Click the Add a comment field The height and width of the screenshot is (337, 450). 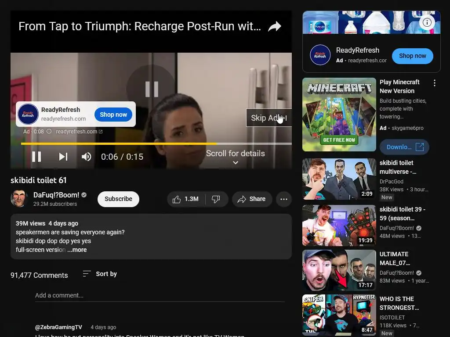(160, 295)
